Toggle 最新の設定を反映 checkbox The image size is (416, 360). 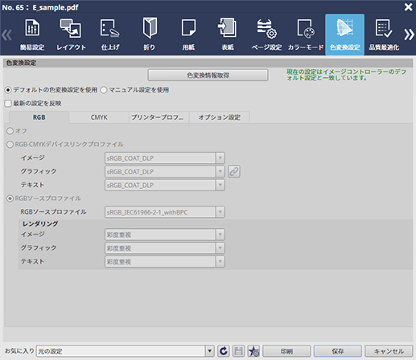click(8, 104)
